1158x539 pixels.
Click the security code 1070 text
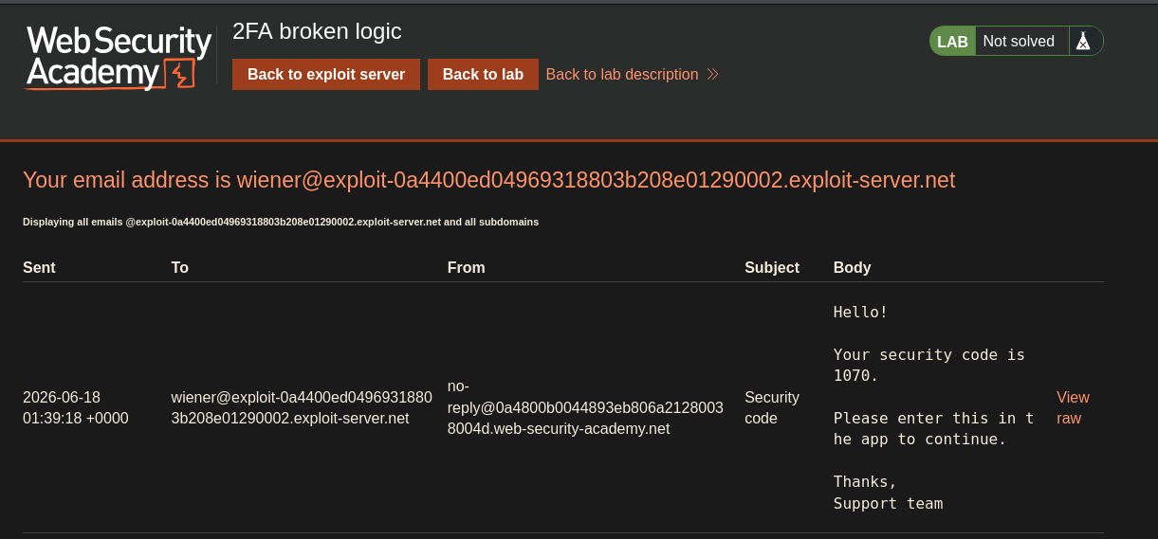[929, 366]
